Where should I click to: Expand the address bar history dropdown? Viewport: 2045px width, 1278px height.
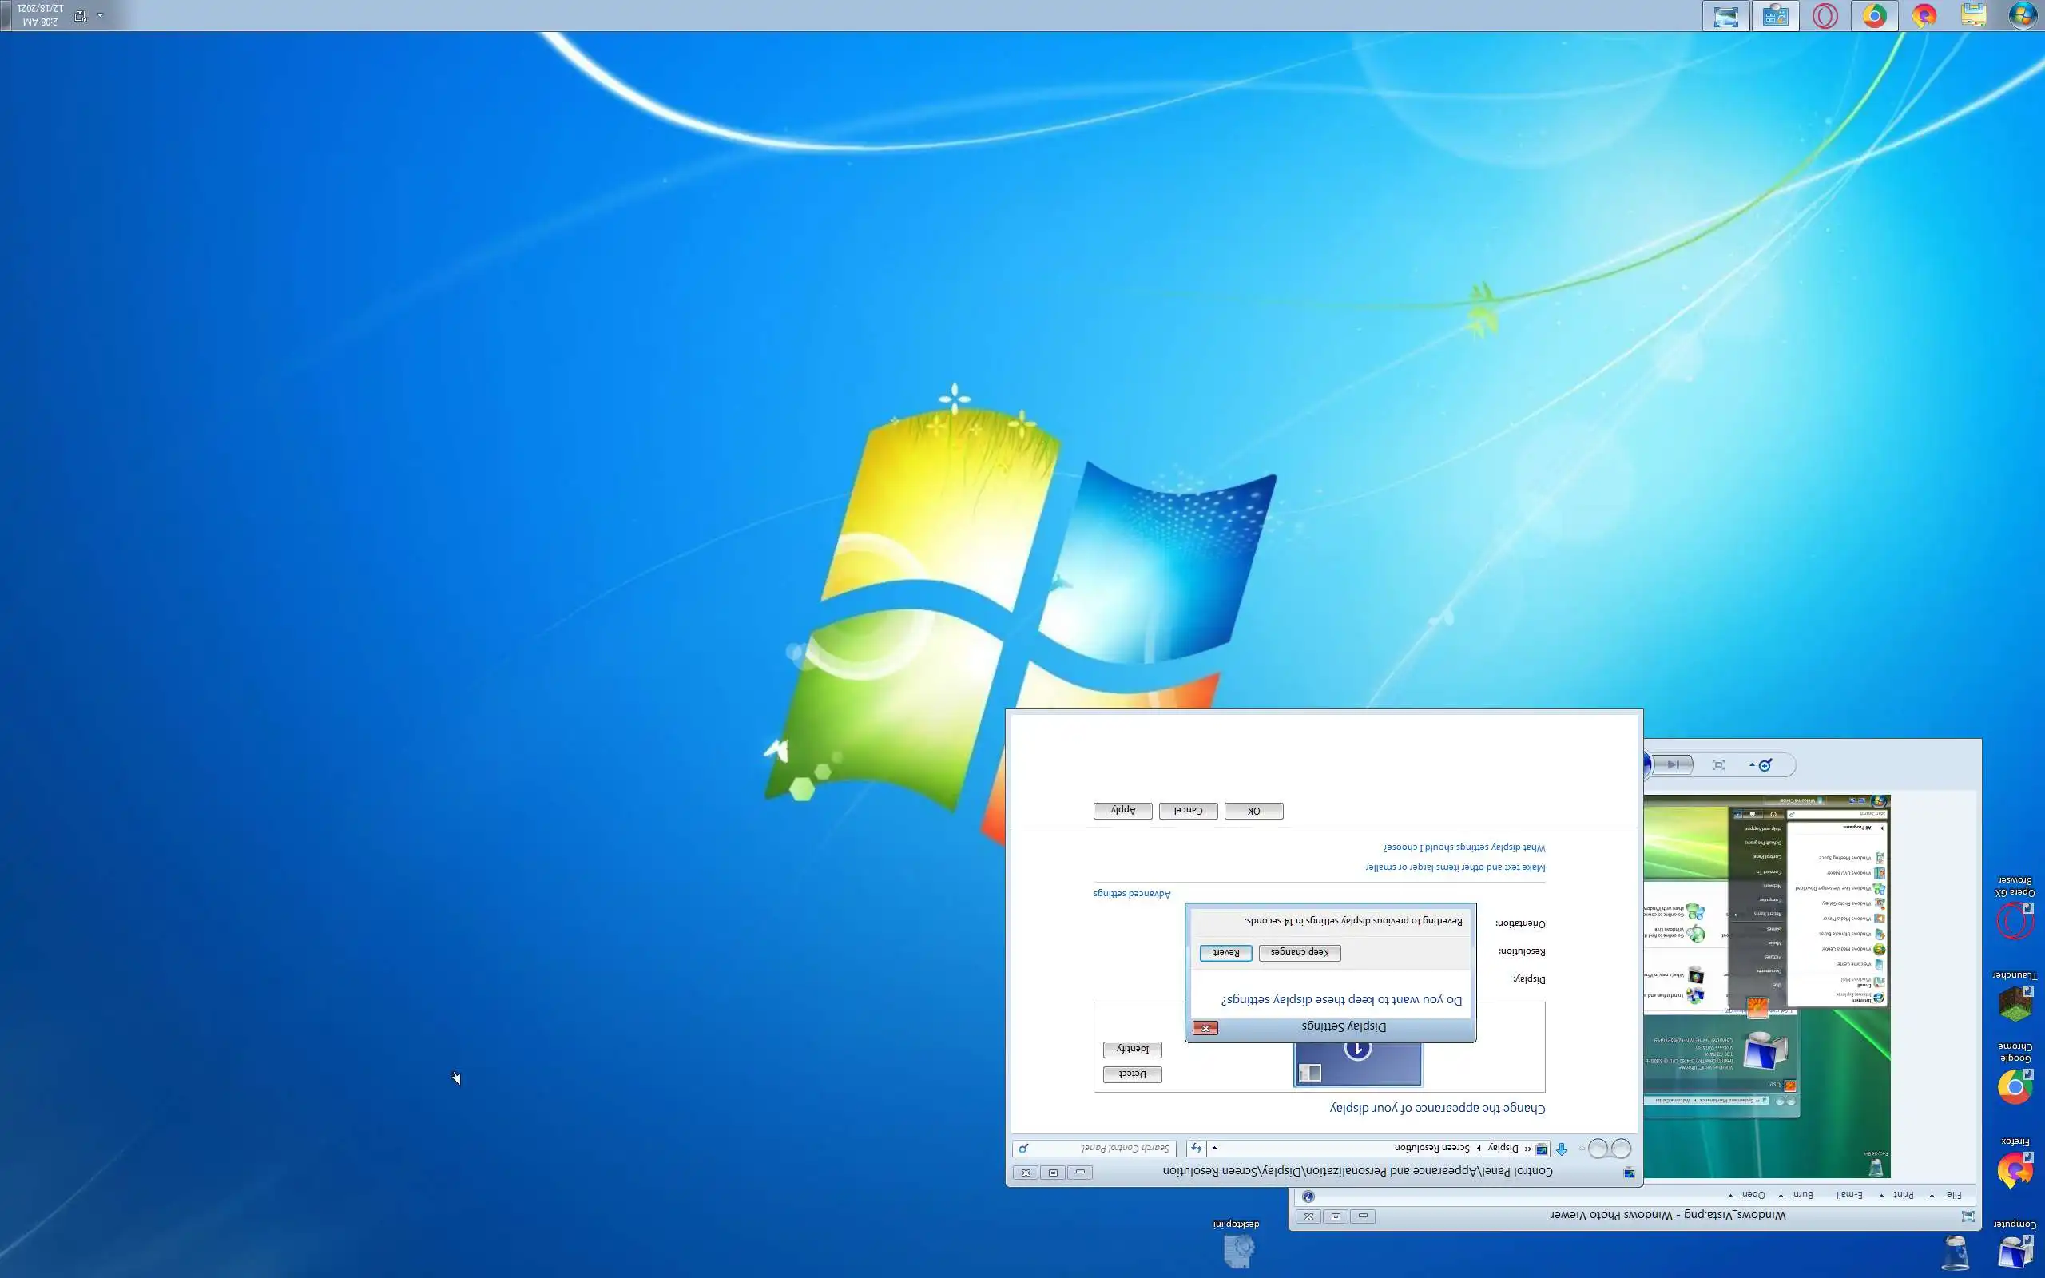click(x=1214, y=1148)
